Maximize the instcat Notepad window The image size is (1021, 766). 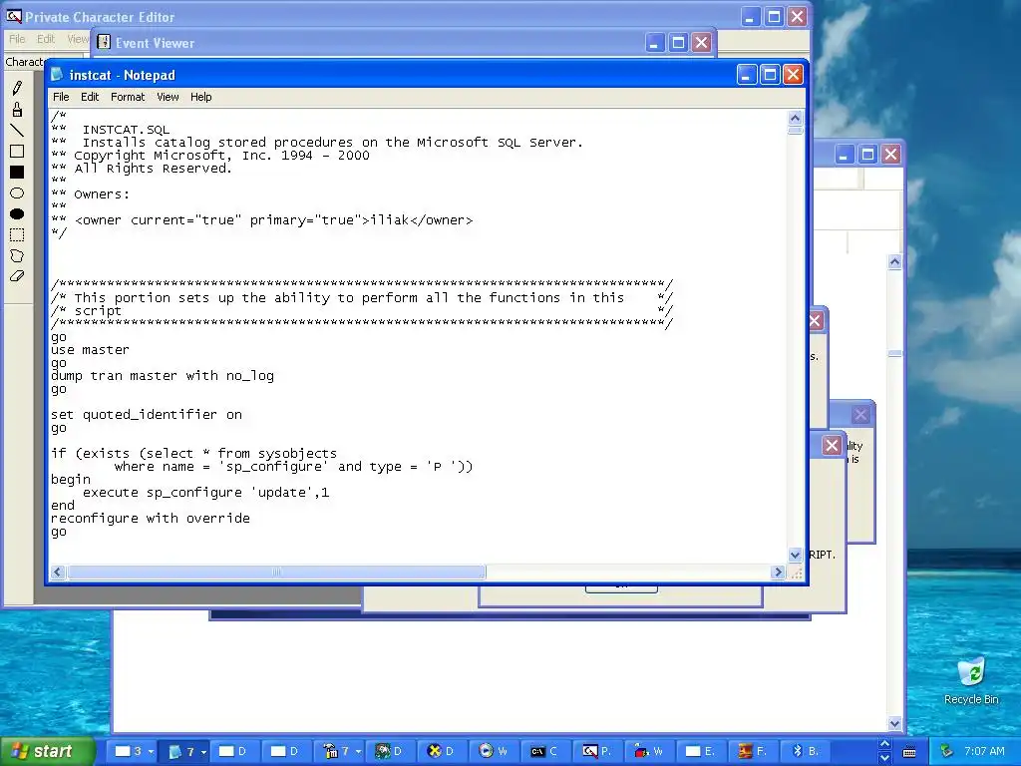[770, 75]
